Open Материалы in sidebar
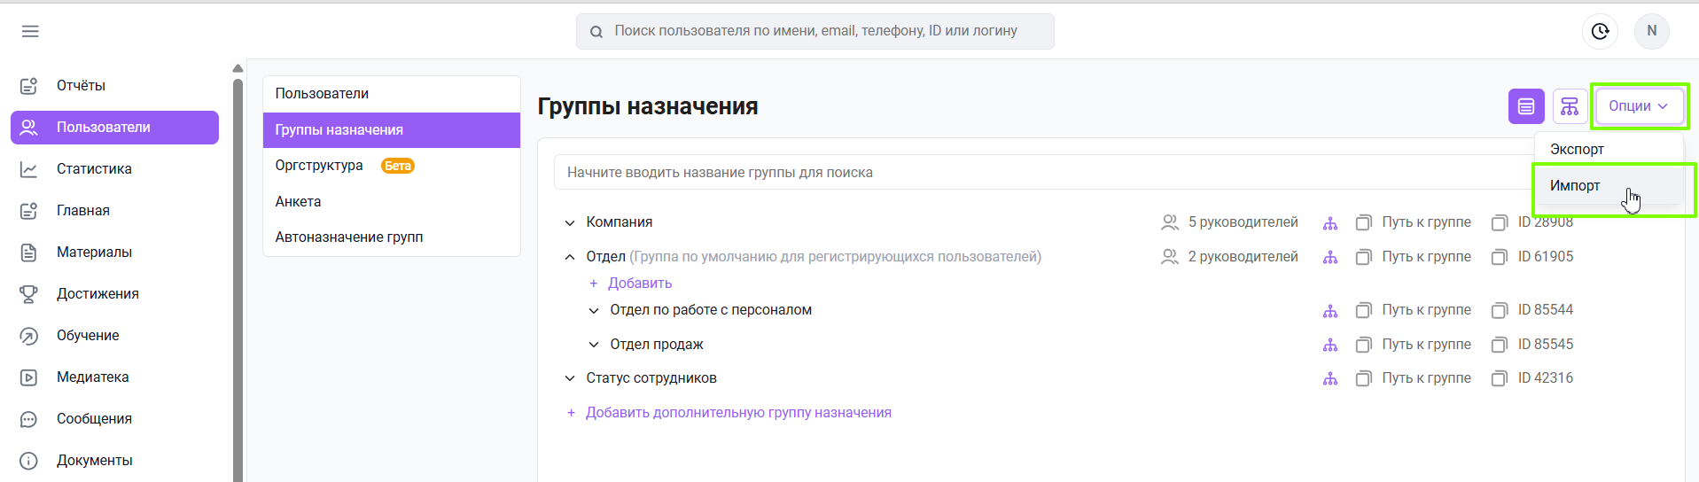Viewport: 1699px width, 482px height. pos(114,253)
